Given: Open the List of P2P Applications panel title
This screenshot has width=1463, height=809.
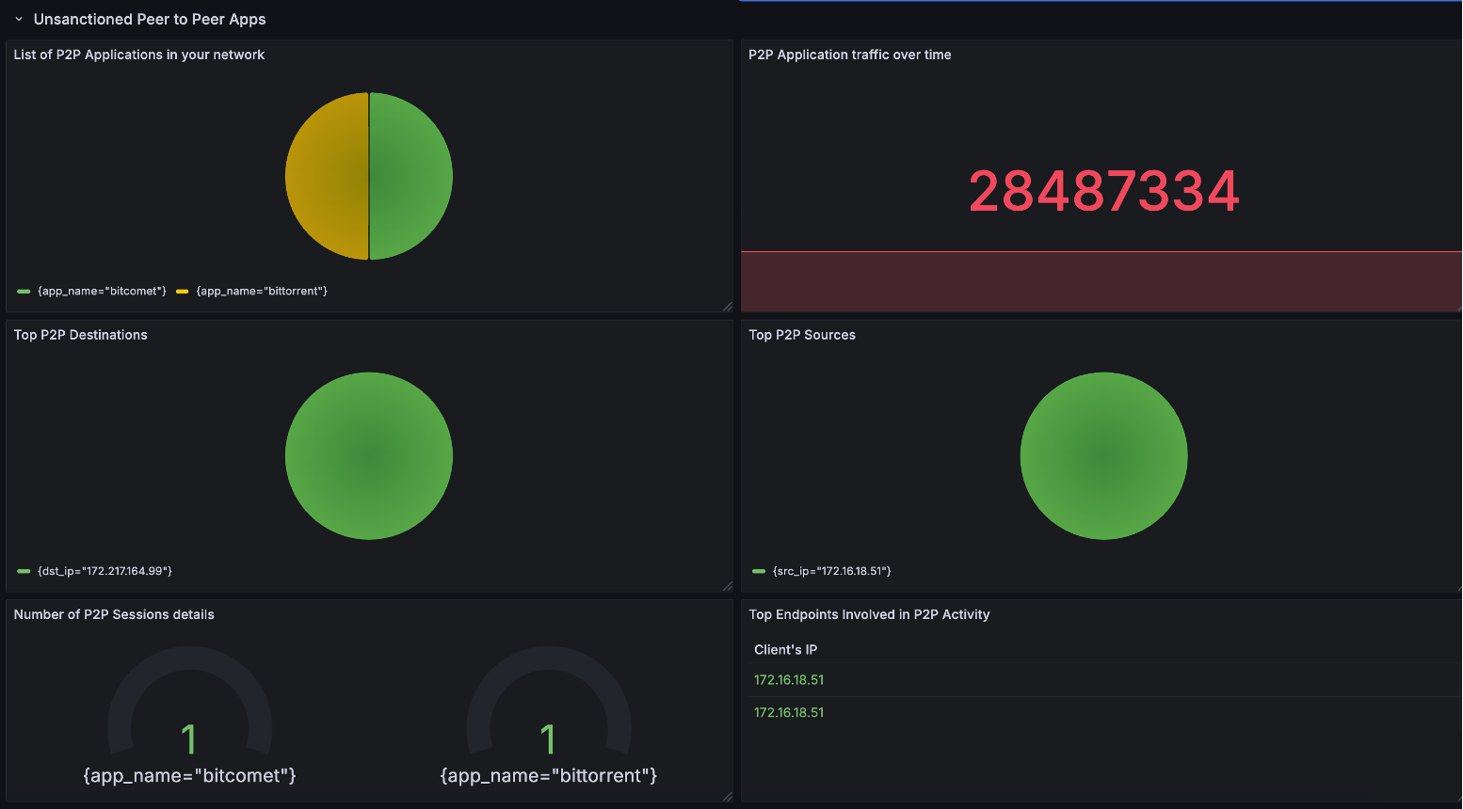Looking at the screenshot, I should (139, 55).
